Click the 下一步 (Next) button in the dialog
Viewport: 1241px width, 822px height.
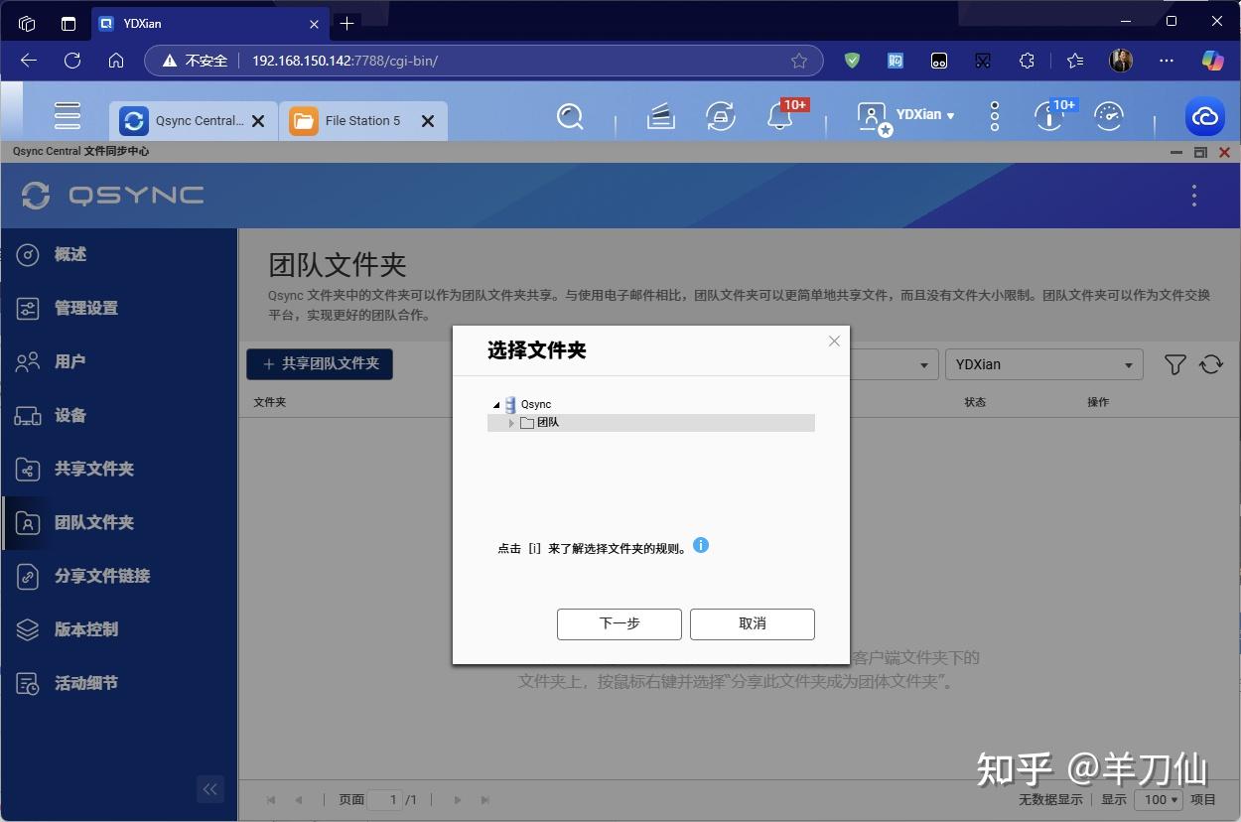619,624
